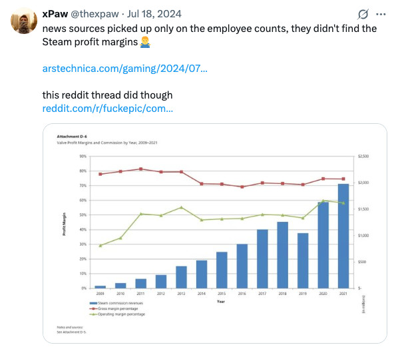Click the 2019 Steam commission bar
Image resolution: width=398 pixels, height=349 pixels.
click(x=303, y=260)
